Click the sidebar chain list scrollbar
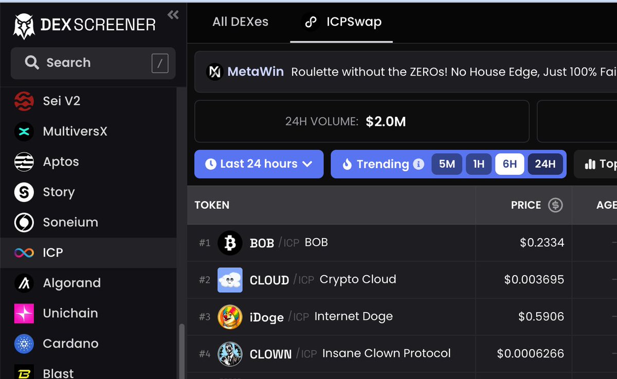 tap(182, 352)
